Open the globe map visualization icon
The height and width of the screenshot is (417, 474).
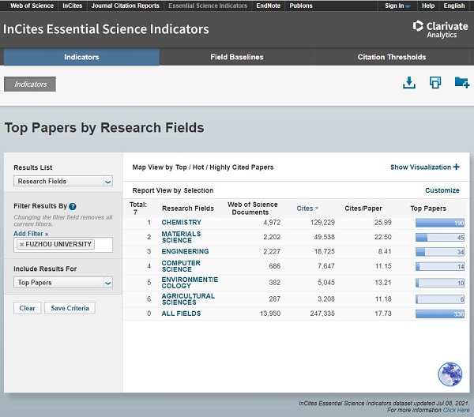pos(450,374)
